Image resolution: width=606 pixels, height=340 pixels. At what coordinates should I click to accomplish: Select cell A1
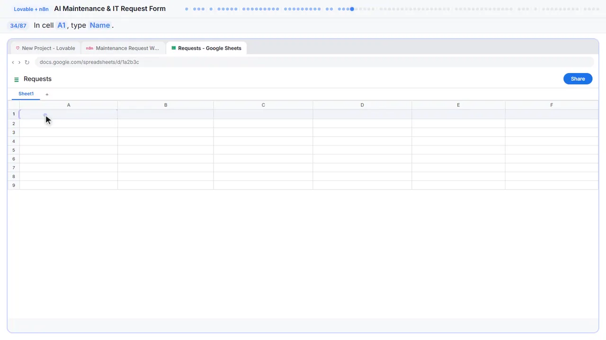68,114
